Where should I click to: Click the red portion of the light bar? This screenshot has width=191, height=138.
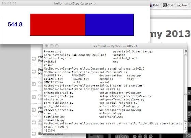(x=58, y=24)
